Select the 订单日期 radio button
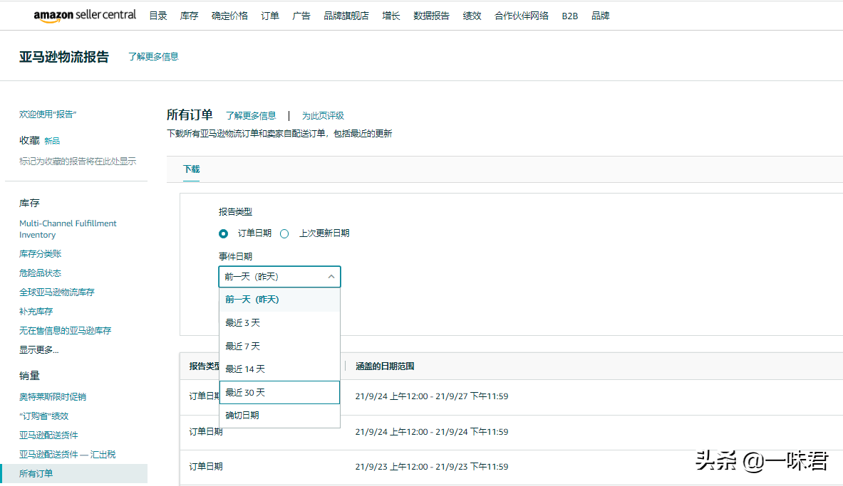Viewport: 843px width, 486px height. point(223,233)
